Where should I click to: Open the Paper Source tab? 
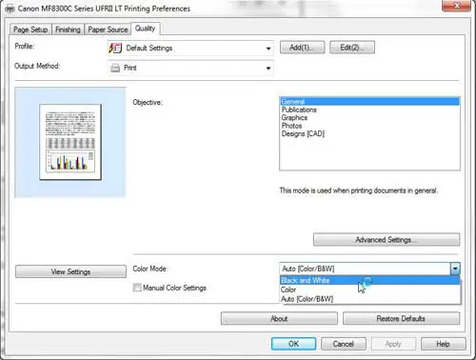(108, 30)
